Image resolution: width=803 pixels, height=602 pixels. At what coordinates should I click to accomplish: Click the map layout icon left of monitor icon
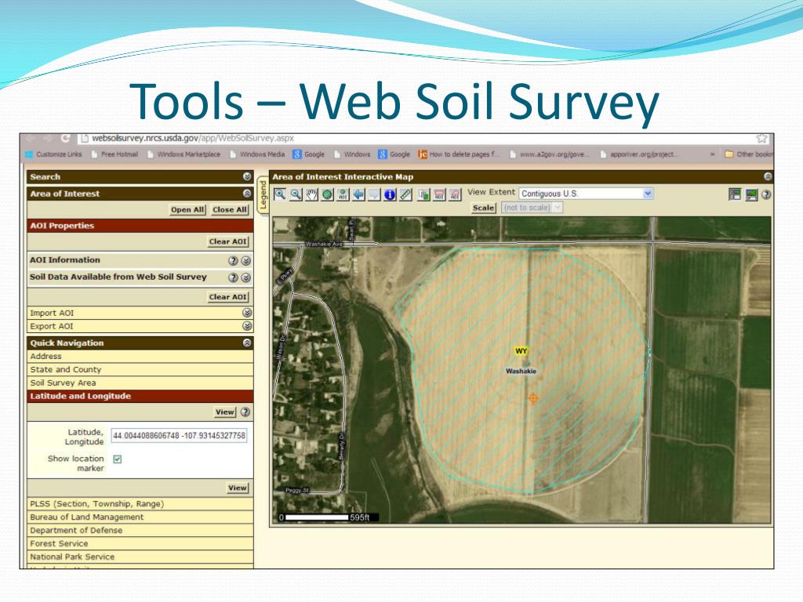pyautogui.click(x=735, y=194)
